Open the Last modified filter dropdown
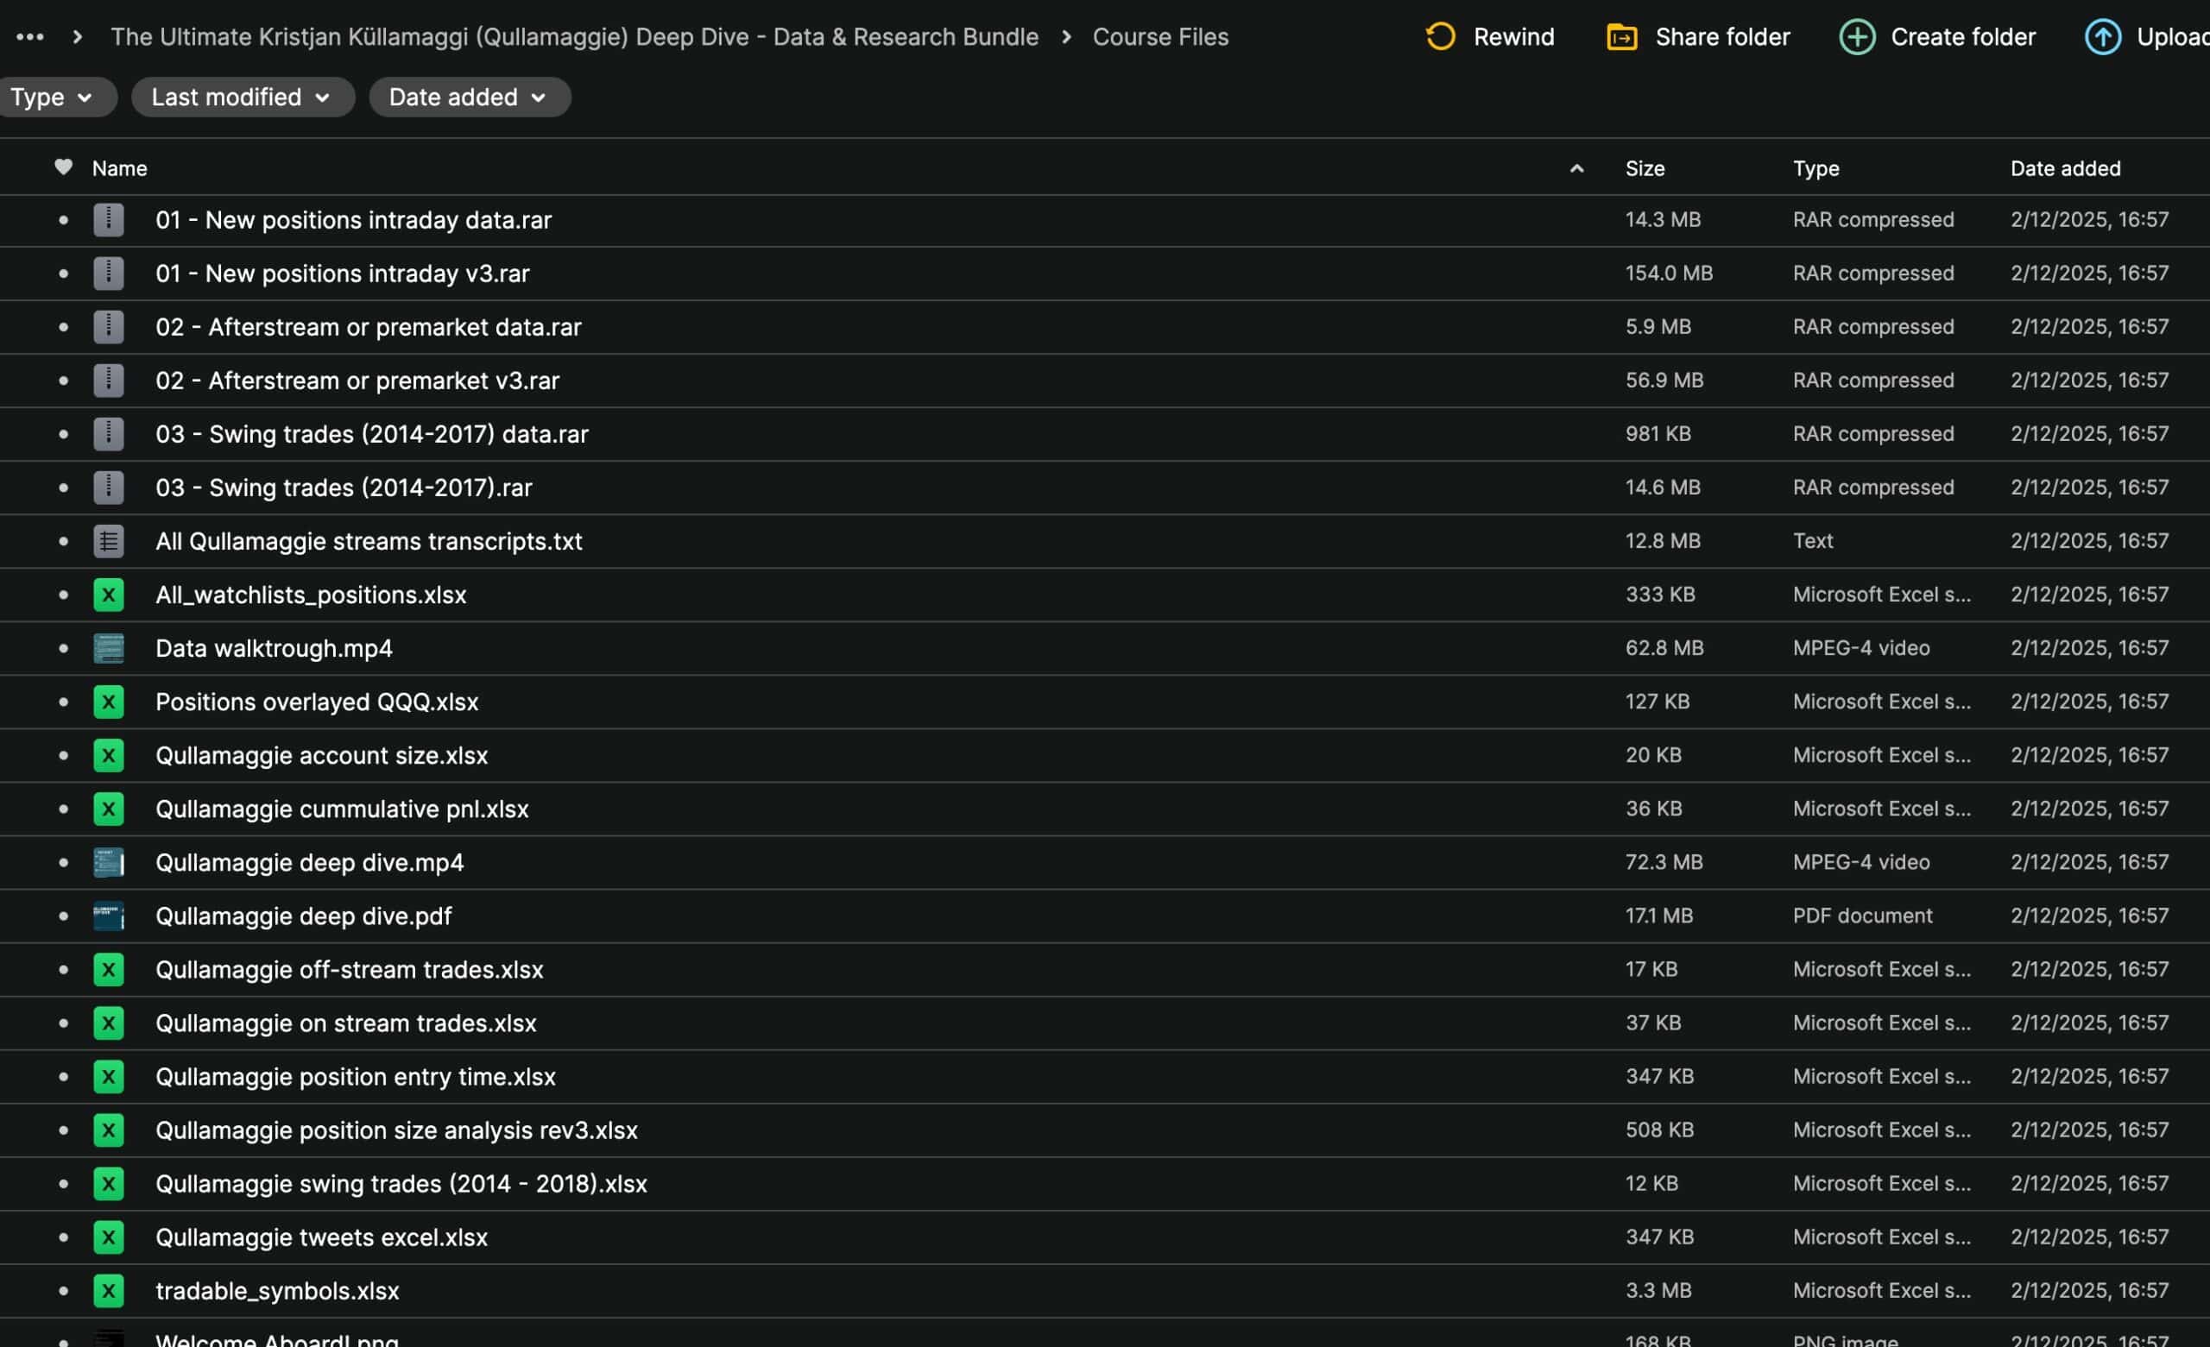Image resolution: width=2210 pixels, height=1347 pixels. [243, 97]
